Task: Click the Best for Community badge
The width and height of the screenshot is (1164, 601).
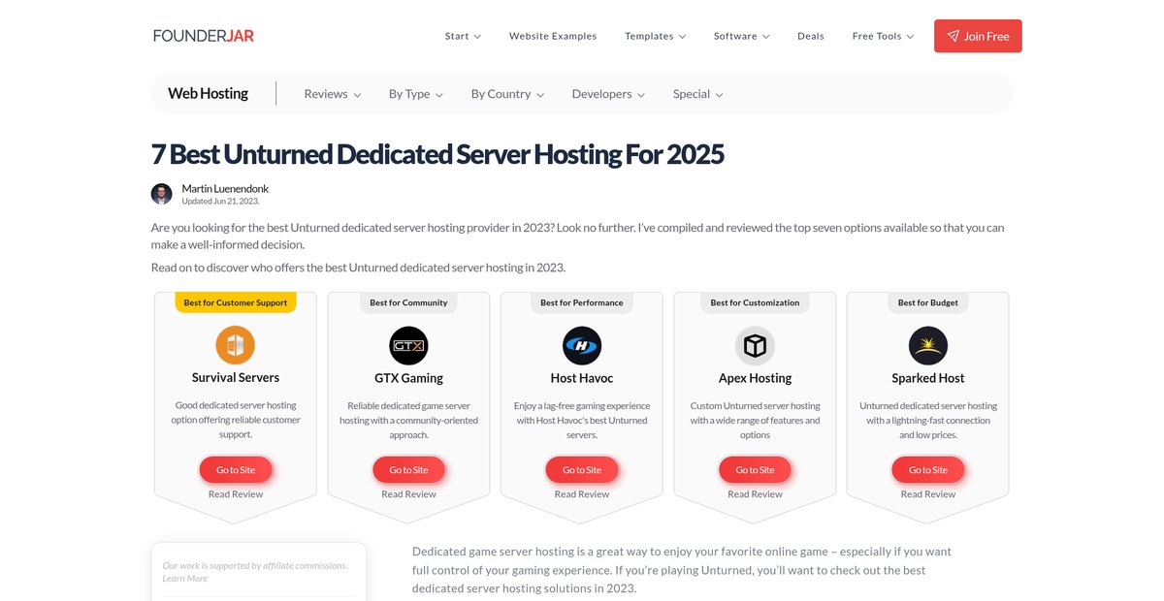Action: click(x=408, y=302)
